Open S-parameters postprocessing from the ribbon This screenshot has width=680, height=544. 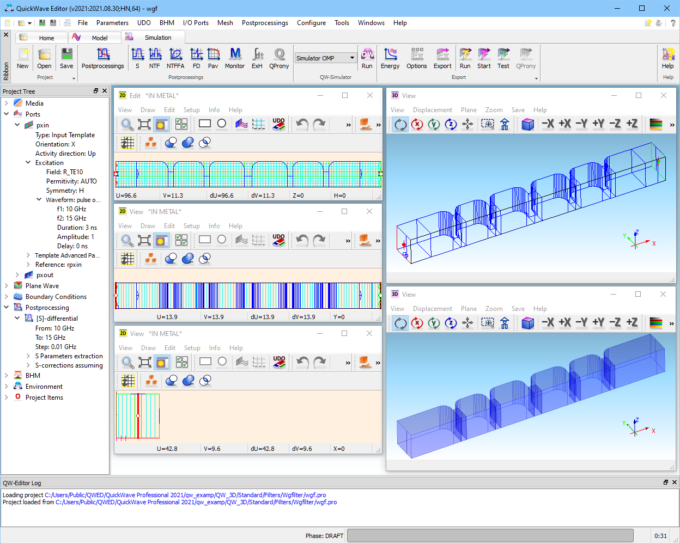click(x=137, y=58)
